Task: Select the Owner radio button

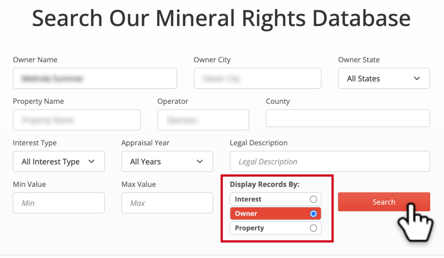Action: pos(313,214)
